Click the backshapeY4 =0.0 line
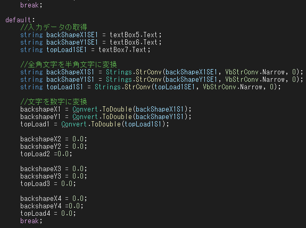The height and width of the screenshot is (228, 306). 52,206
